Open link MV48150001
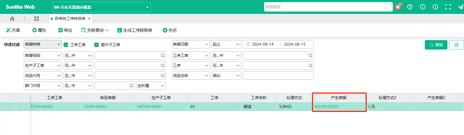The image size is (464, 135). click(x=327, y=107)
